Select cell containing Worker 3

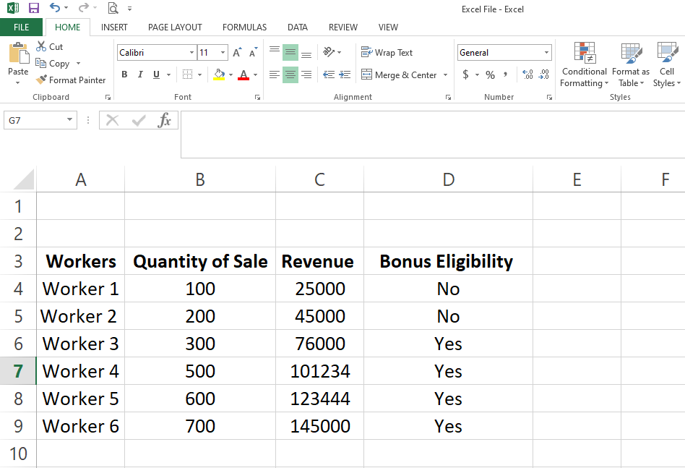[x=80, y=344]
